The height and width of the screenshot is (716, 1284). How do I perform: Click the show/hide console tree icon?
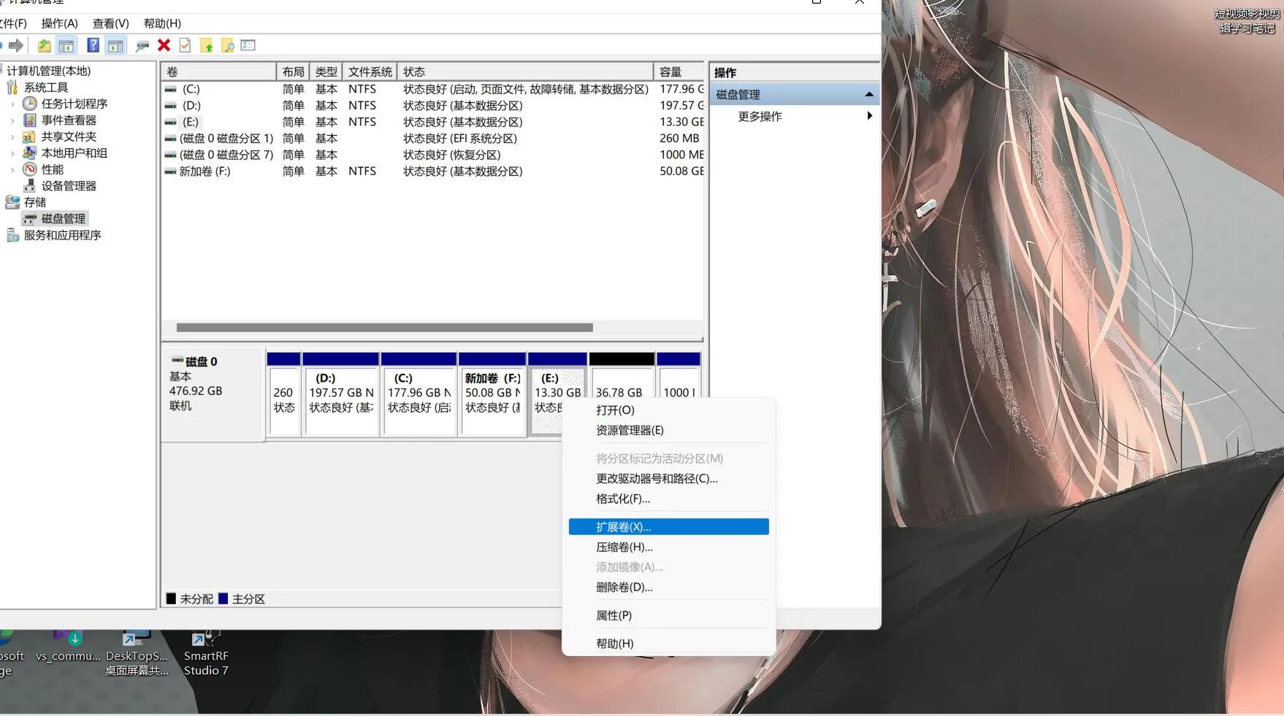66,45
